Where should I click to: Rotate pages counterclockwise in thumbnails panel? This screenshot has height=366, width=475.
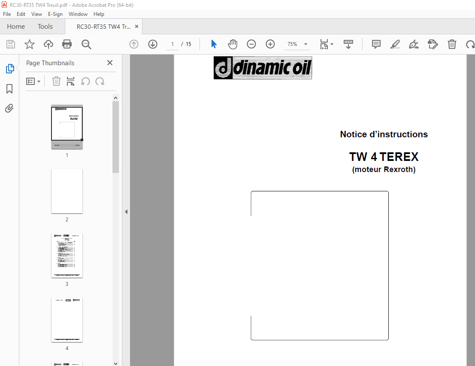coord(85,81)
